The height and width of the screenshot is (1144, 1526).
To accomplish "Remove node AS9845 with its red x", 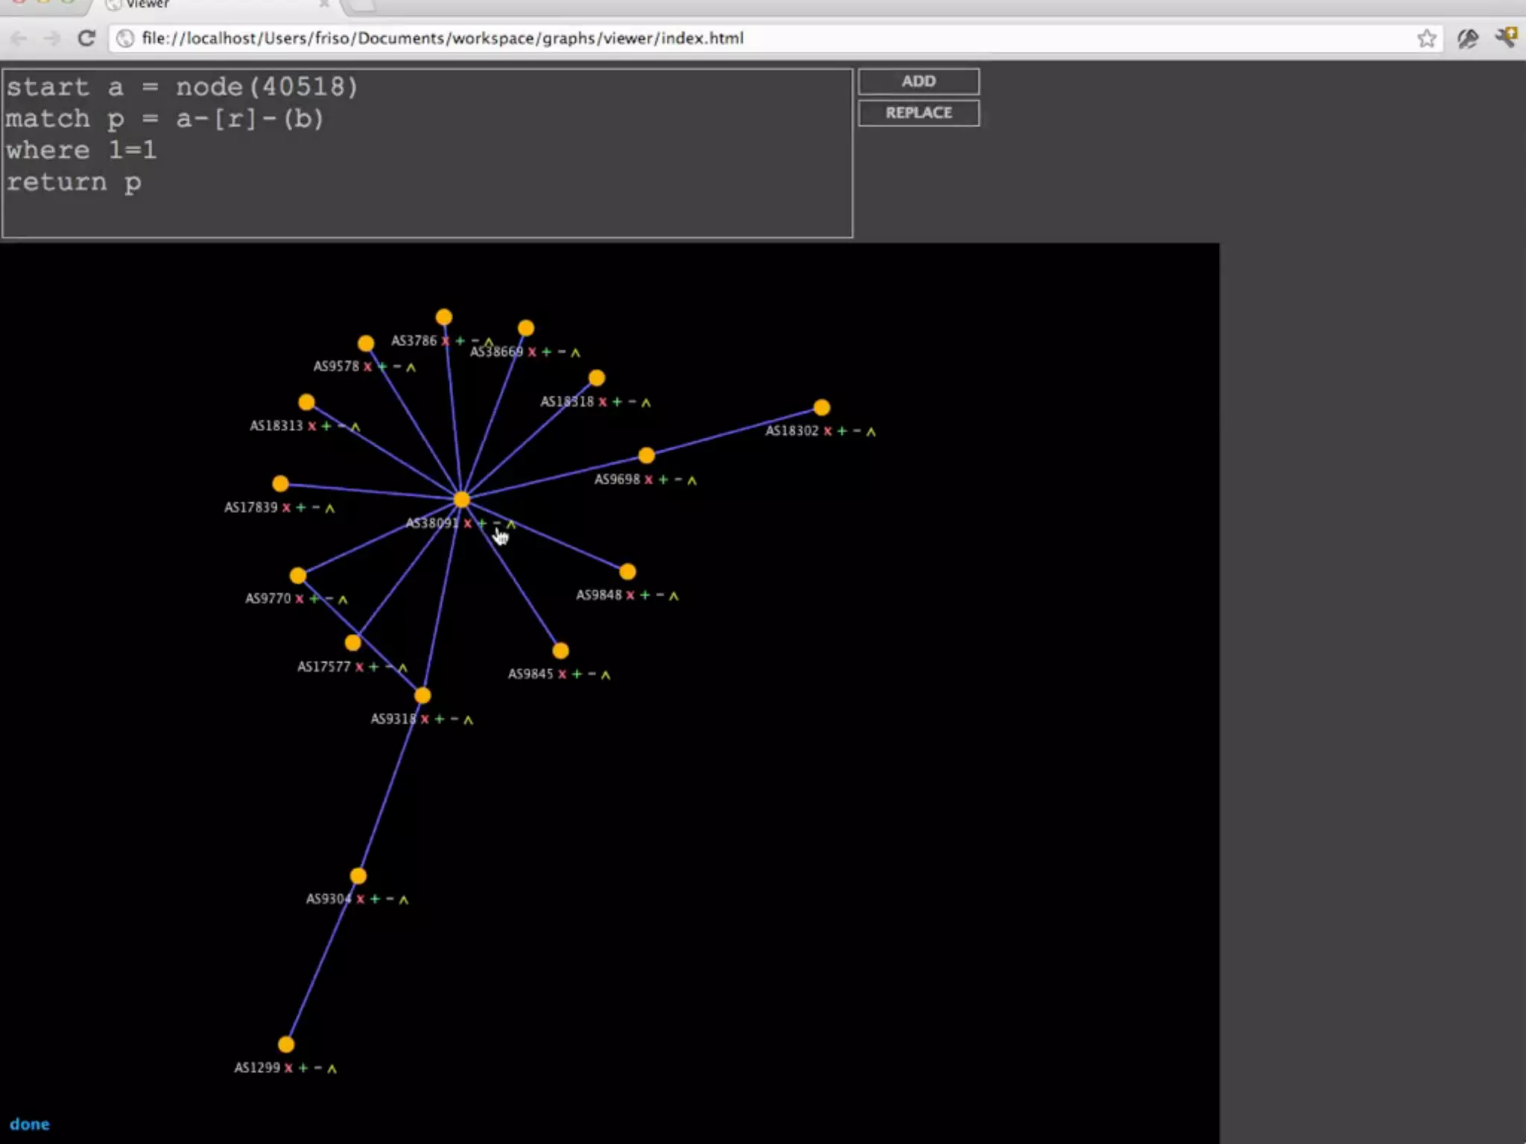I will [x=562, y=674].
